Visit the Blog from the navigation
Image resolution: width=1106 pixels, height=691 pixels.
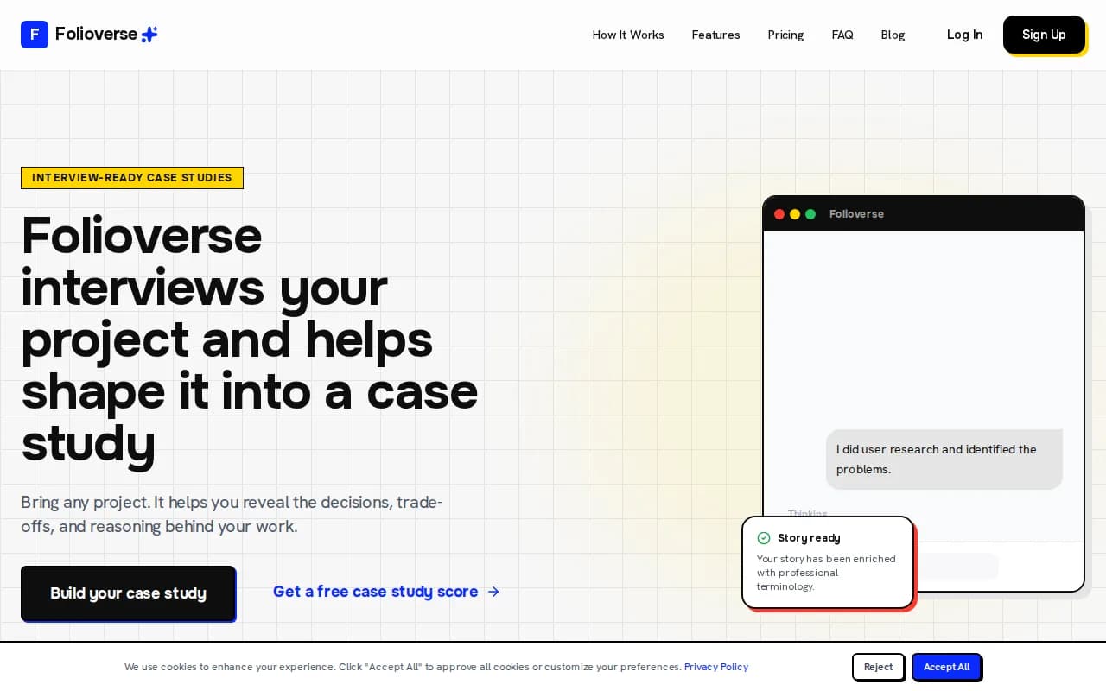point(893,35)
